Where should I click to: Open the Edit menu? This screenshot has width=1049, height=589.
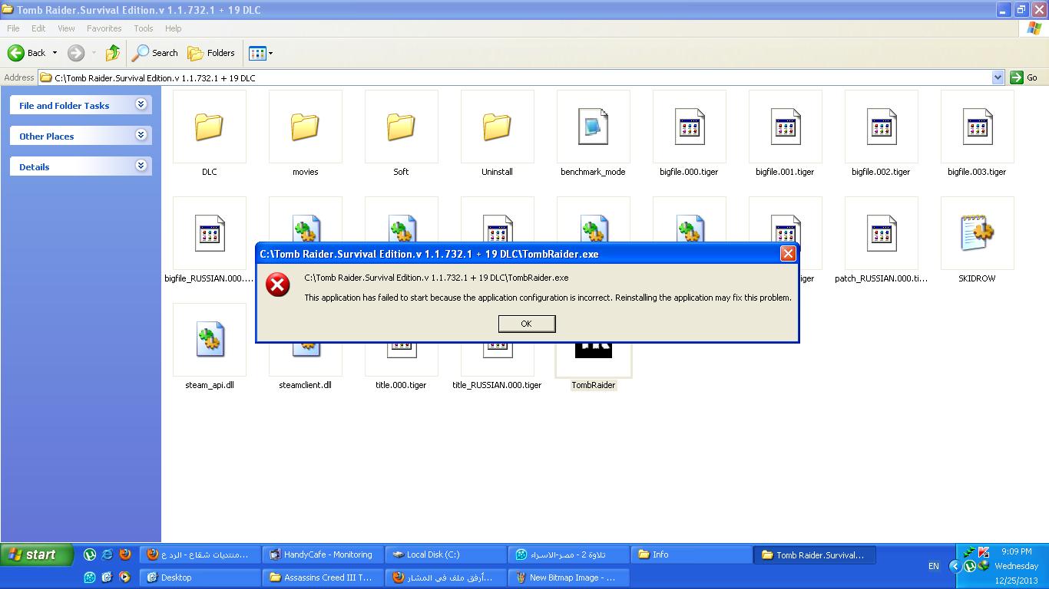(38, 28)
